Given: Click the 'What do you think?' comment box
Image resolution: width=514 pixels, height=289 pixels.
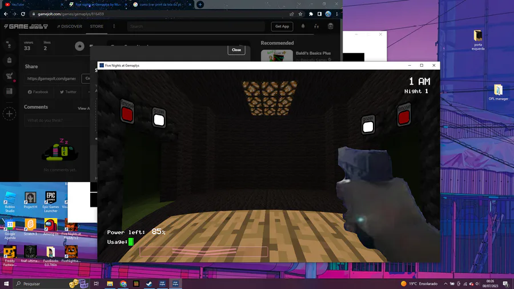Looking at the screenshot, I should [57, 121].
